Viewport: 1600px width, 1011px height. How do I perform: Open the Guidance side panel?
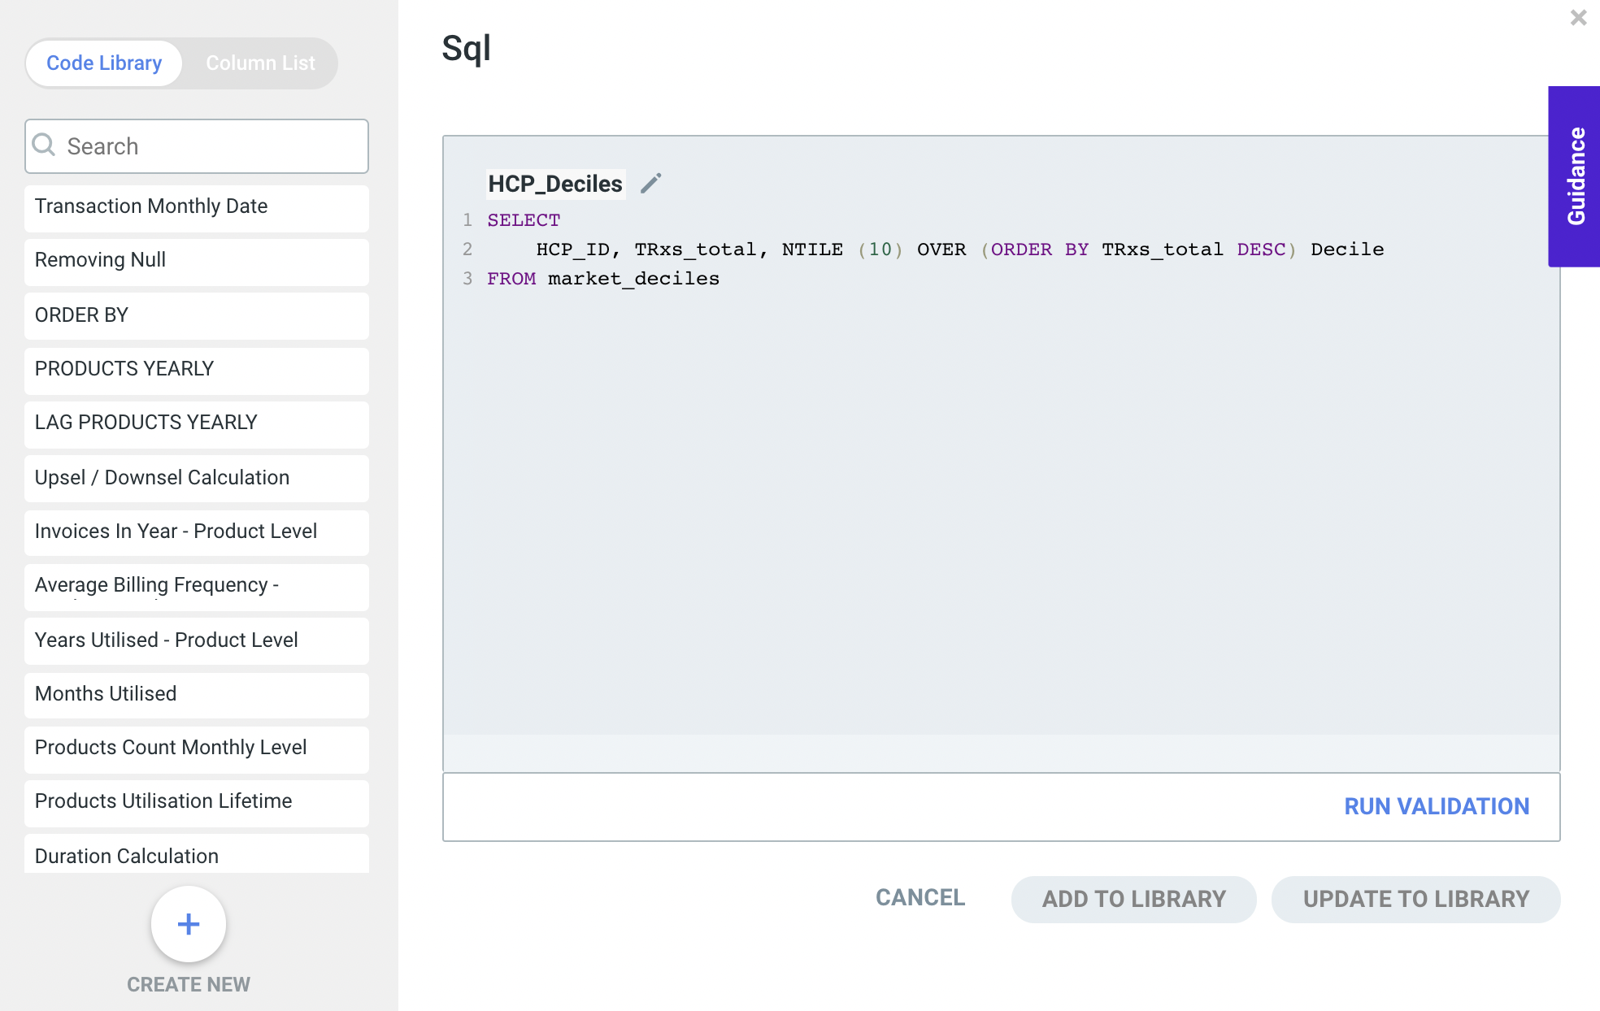pyautogui.click(x=1575, y=176)
